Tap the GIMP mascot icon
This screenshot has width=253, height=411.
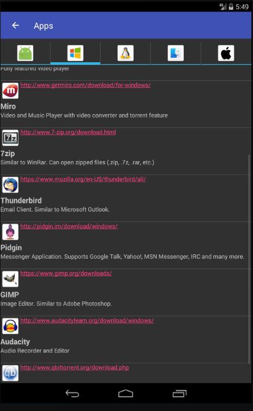click(x=10, y=279)
